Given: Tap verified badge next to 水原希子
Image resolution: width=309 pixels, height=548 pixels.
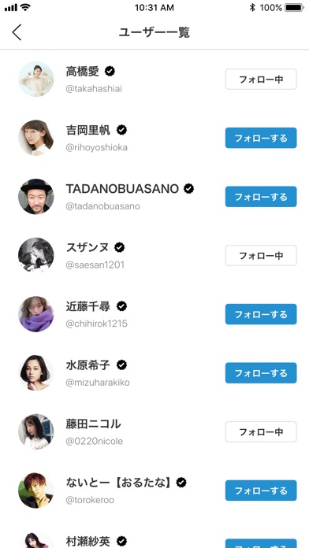Looking at the screenshot, I should point(121,365).
